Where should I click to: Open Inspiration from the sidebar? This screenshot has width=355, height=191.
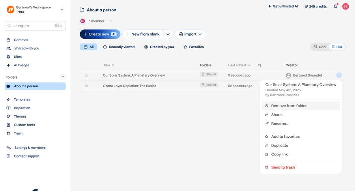tap(22, 108)
